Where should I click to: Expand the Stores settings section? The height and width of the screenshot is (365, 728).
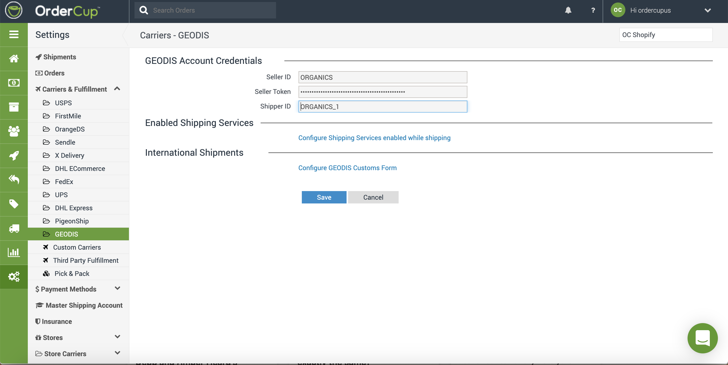pyautogui.click(x=117, y=337)
